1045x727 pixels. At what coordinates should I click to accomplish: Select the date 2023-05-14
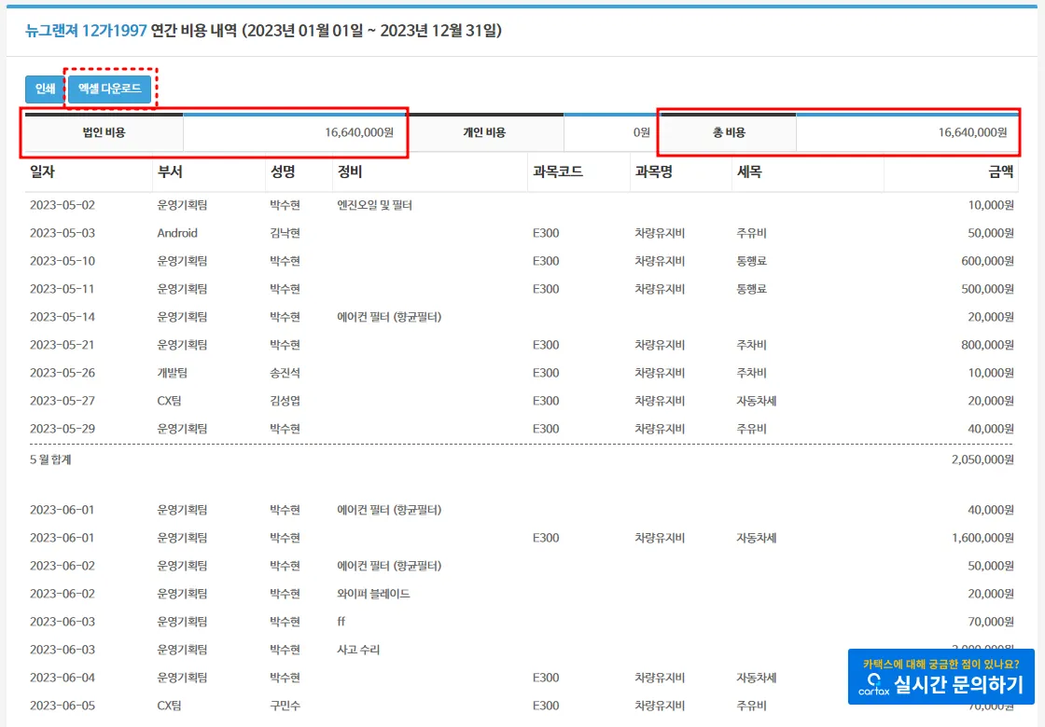point(63,317)
